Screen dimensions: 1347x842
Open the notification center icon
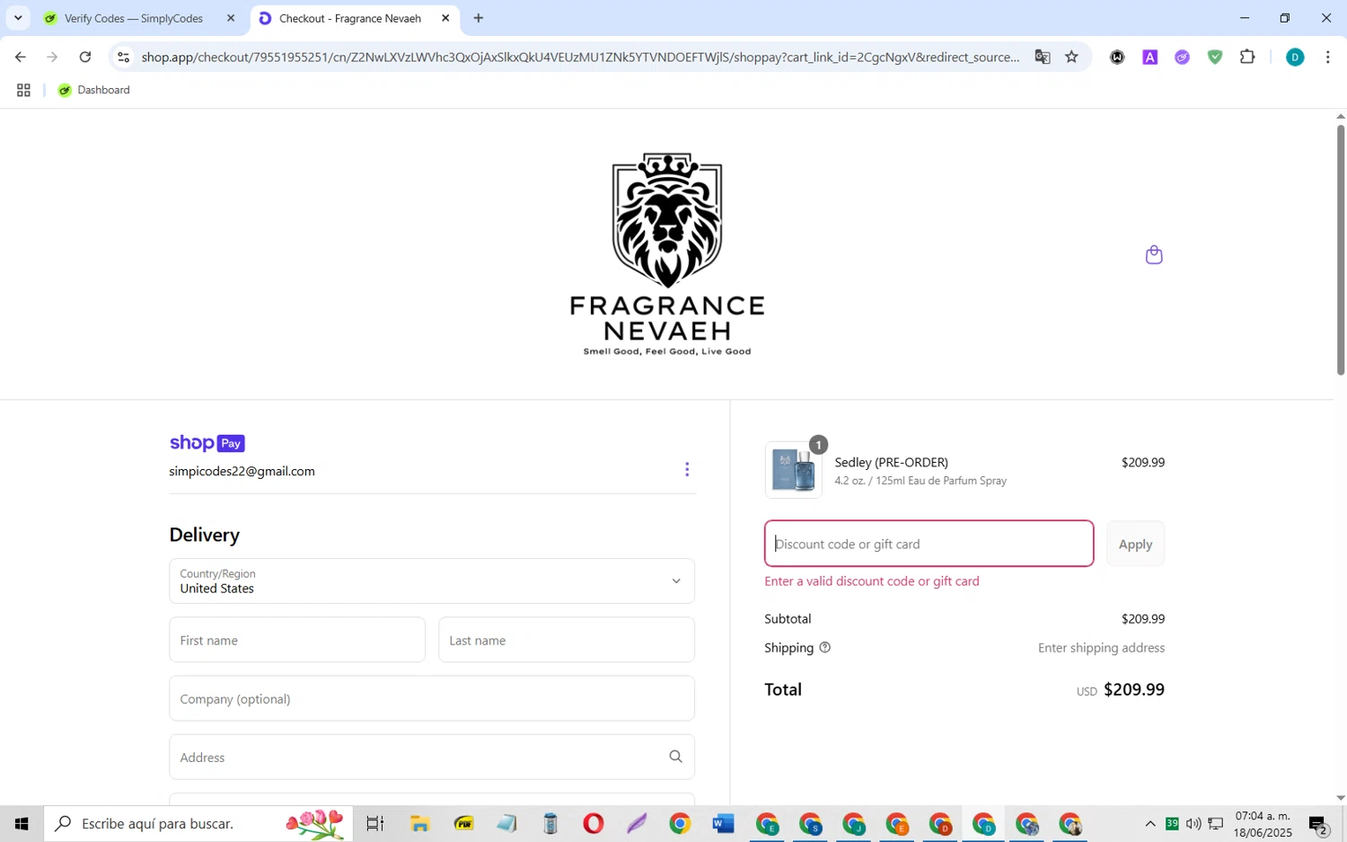1318,824
